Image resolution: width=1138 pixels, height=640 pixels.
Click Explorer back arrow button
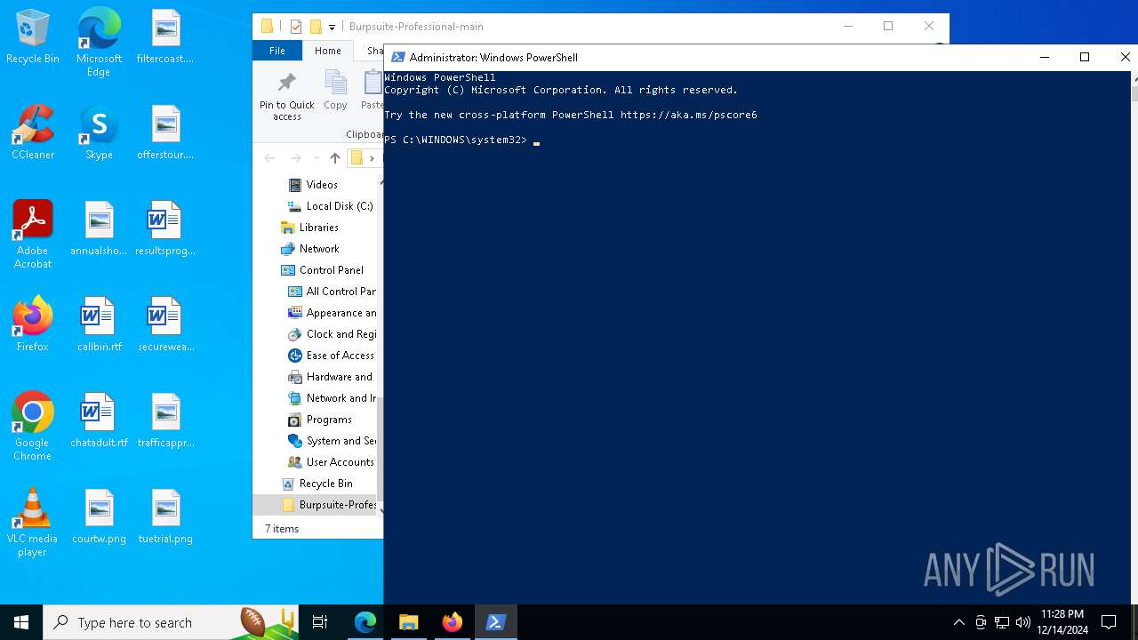[x=269, y=158]
